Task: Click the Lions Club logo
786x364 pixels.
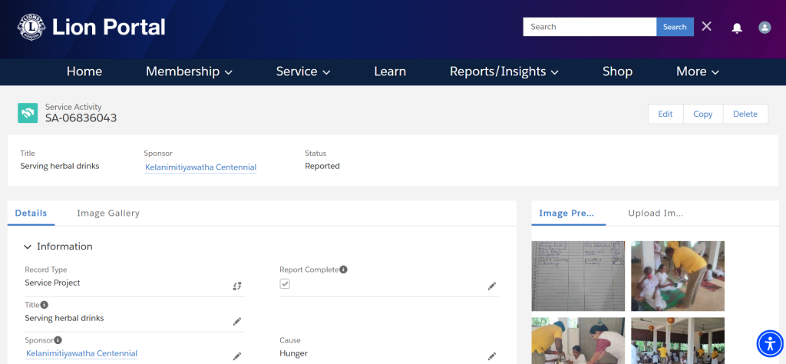Action: 31,27
